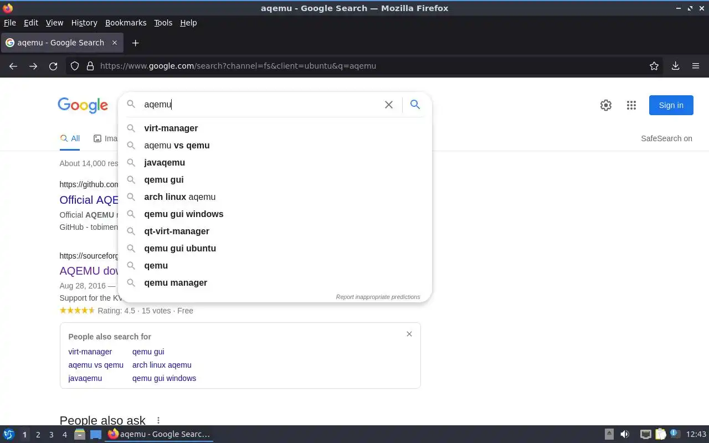This screenshot has height=443, width=709.
Task: Open the People also ask three-dot menu
Action: point(158,421)
